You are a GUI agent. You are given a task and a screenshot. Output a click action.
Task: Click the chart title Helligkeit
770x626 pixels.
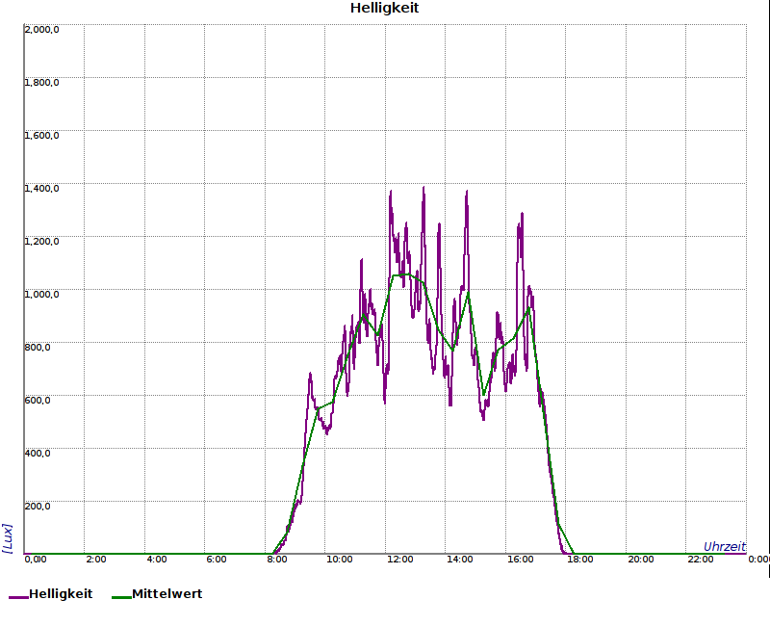tap(384, 8)
